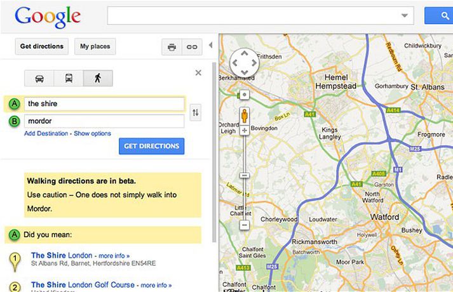The width and height of the screenshot is (453, 292).
Task: Open the My places tab
Action: pos(95,46)
